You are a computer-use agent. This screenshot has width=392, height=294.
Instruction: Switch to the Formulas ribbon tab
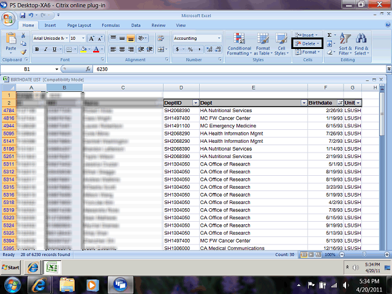pyautogui.click(x=111, y=25)
